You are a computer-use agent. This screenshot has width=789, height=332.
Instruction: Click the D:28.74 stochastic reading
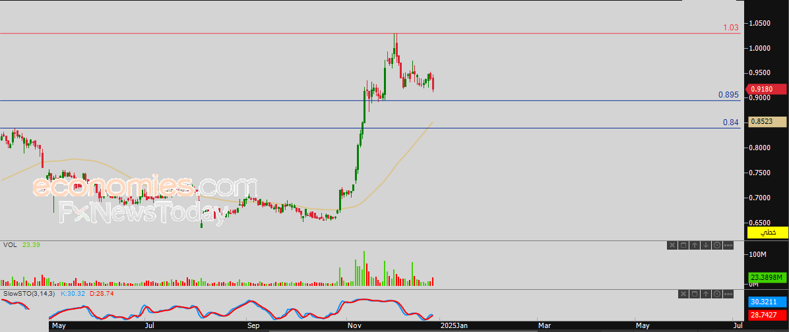click(x=103, y=293)
